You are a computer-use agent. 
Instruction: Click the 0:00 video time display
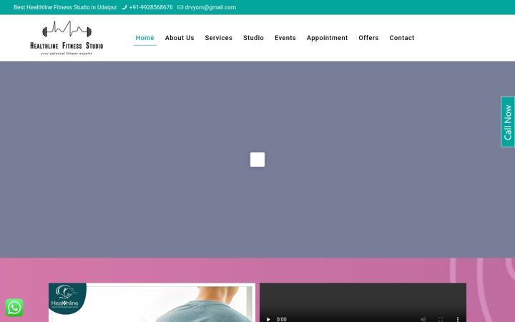(x=282, y=319)
